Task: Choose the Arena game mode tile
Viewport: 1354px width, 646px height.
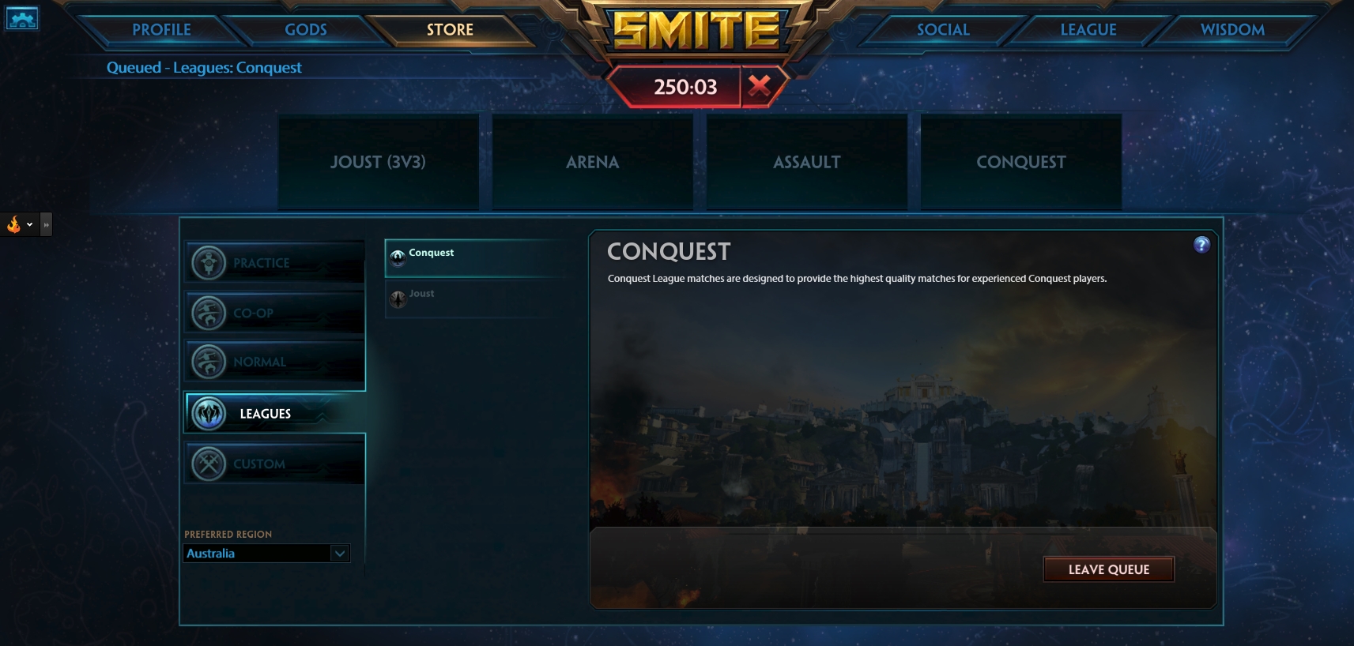Action: point(593,162)
